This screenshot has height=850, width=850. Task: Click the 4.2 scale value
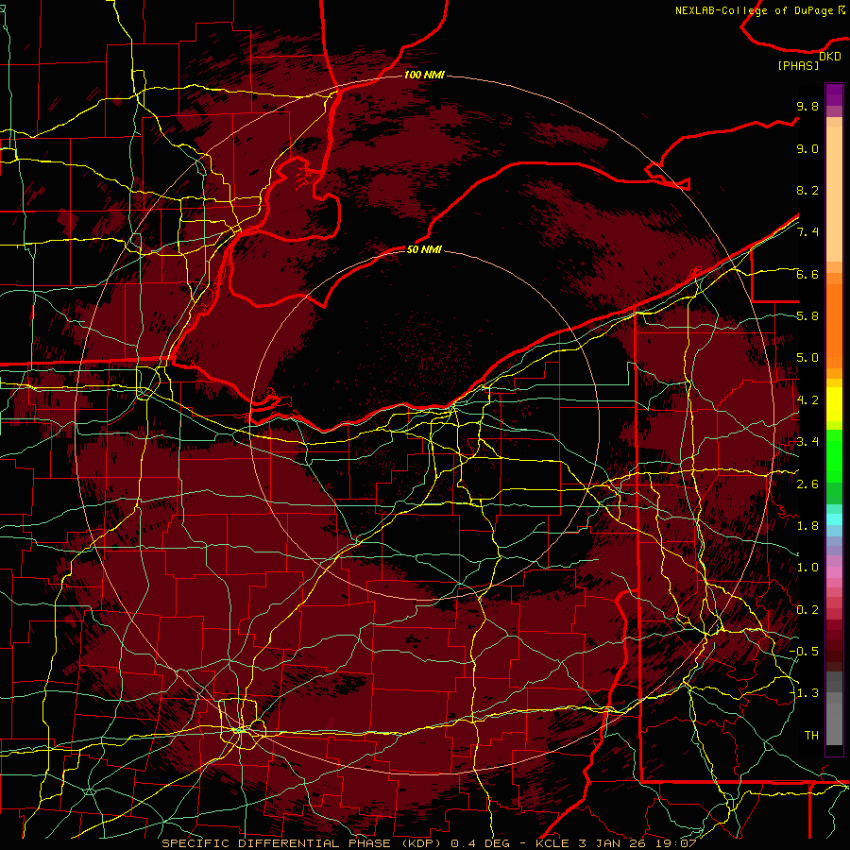tap(807, 400)
